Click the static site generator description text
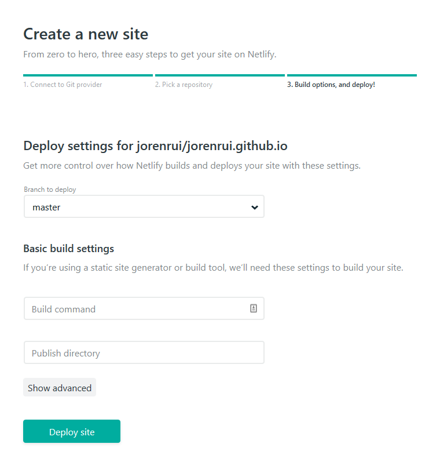 tap(213, 268)
